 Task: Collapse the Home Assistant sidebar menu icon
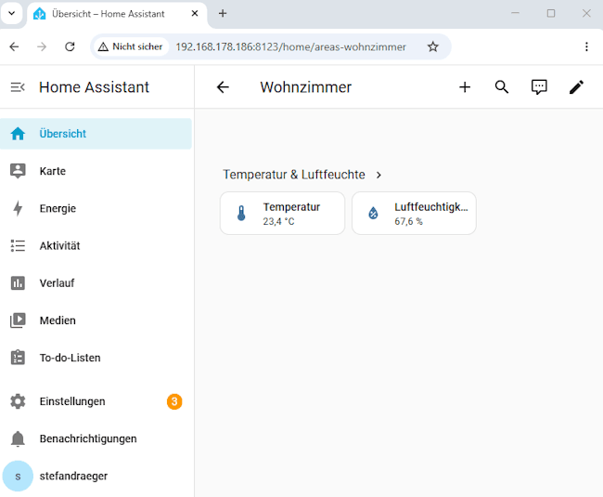coord(18,87)
